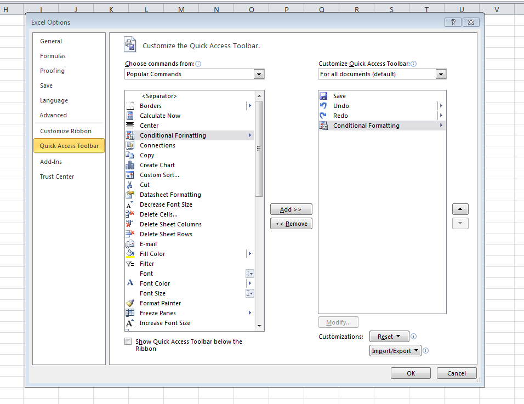
Task: Click commands list scroll up arrow
Action: point(259,96)
